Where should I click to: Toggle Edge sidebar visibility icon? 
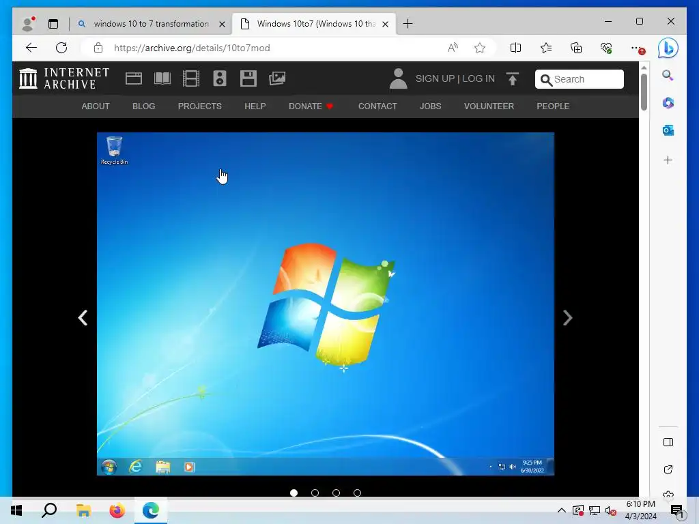[x=668, y=442]
